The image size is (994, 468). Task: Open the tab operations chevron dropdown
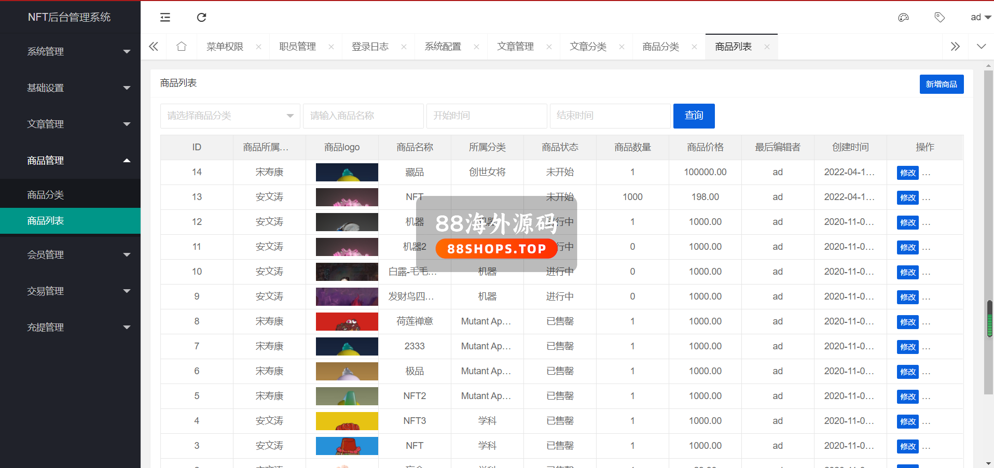[981, 47]
